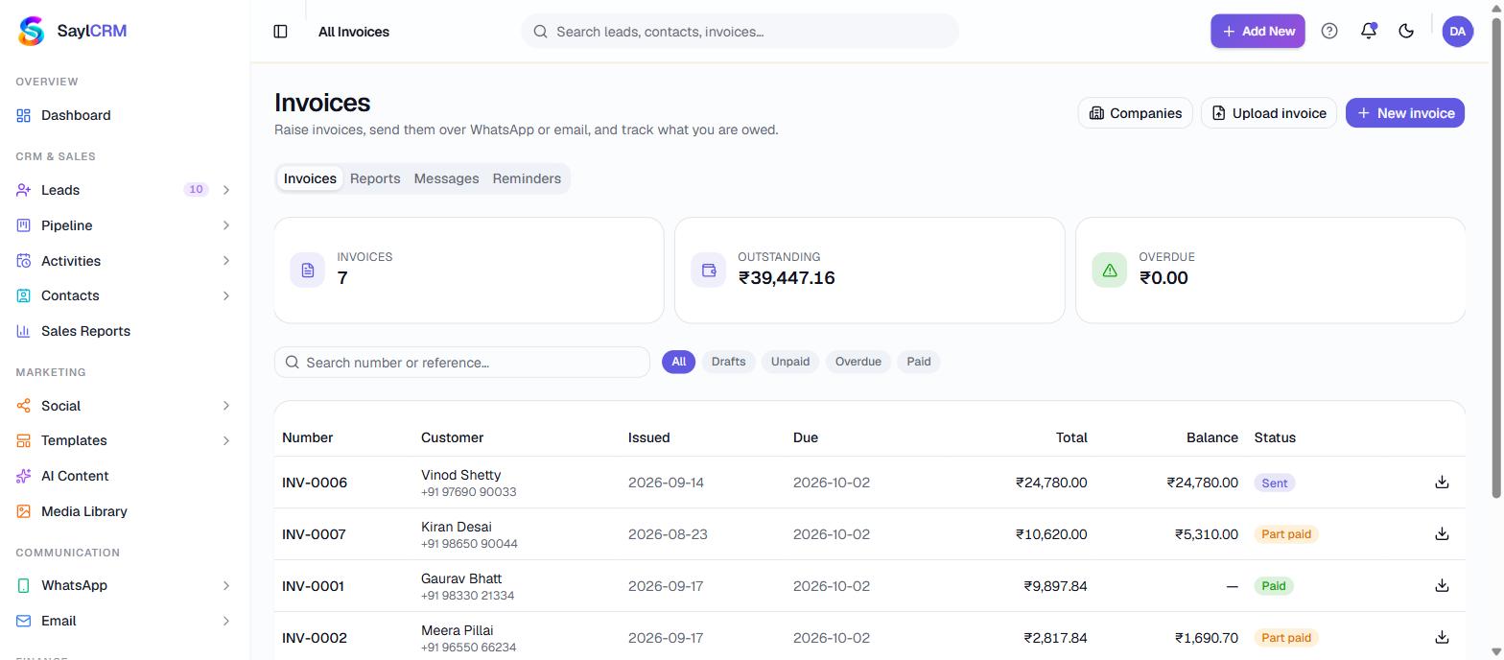The height and width of the screenshot is (660, 1504).
Task: Click the Social share icon
Action: click(23, 406)
